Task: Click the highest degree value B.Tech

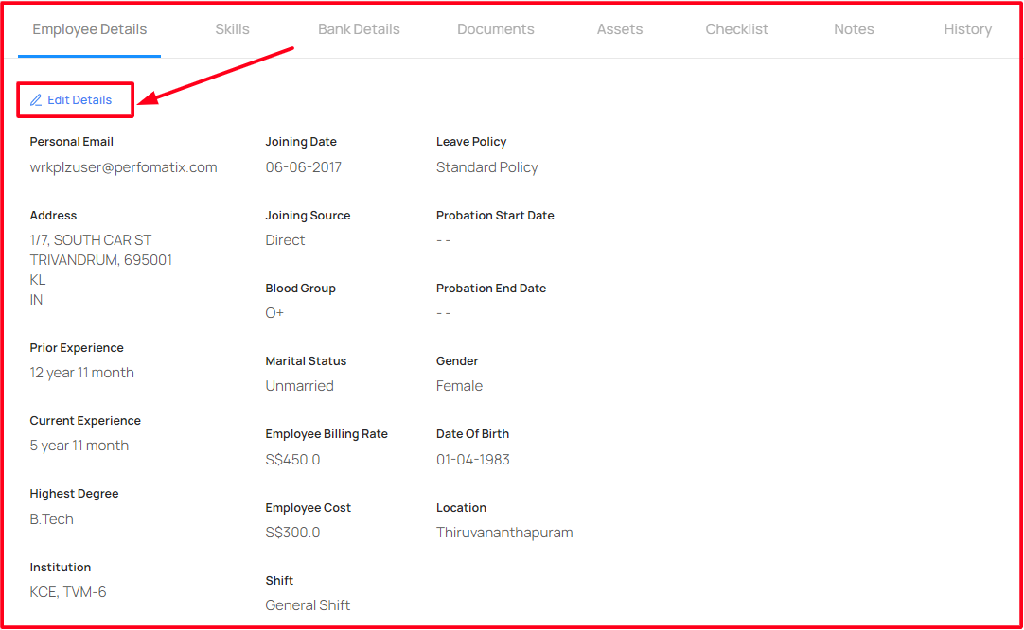Action: point(52,519)
